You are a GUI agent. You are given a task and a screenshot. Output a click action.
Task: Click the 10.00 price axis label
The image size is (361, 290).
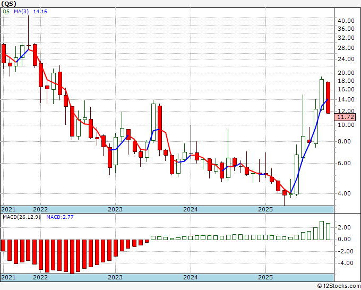pyautogui.click(x=346, y=125)
